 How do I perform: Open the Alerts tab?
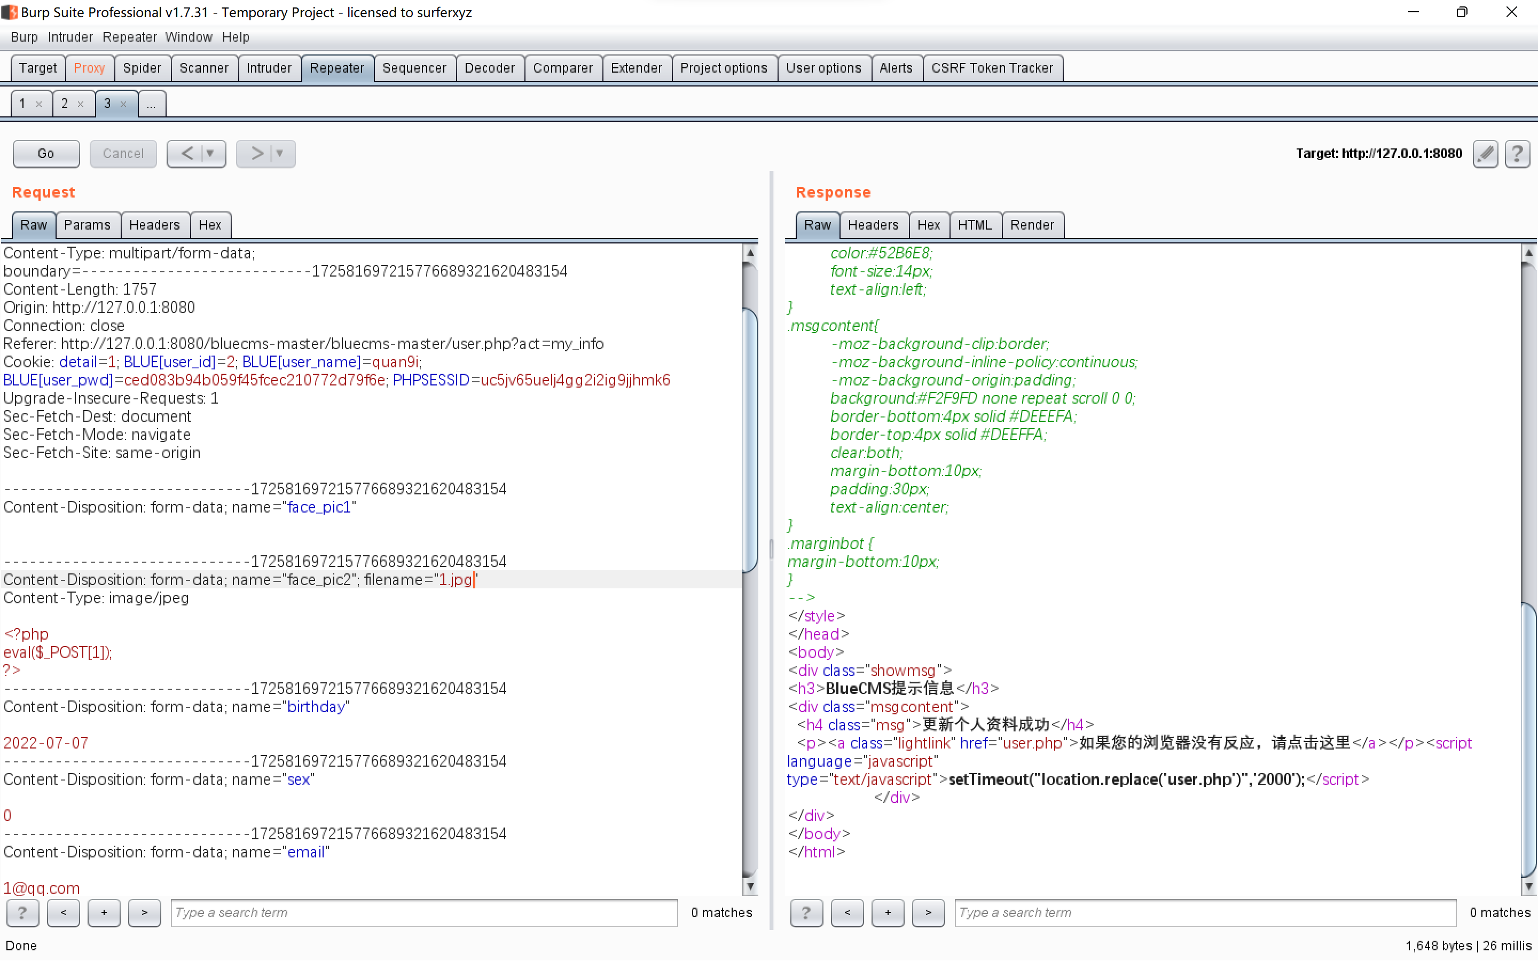pos(896,68)
